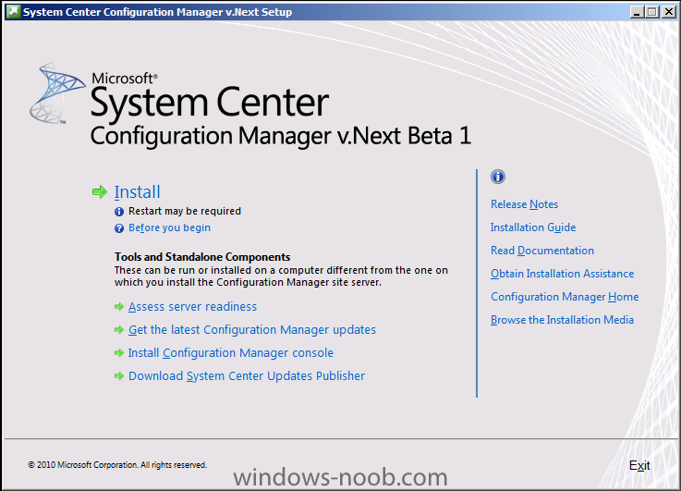Open Get the latest Configuration Manager updates
Image resolution: width=681 pixels, height=491 pixels.
[252, 330]
